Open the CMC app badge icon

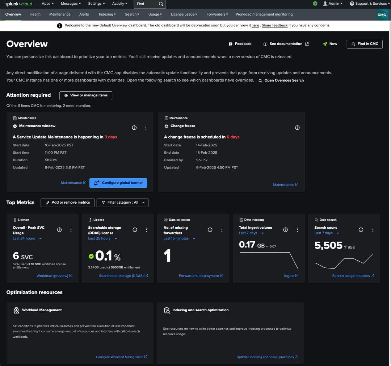[382, 15]
